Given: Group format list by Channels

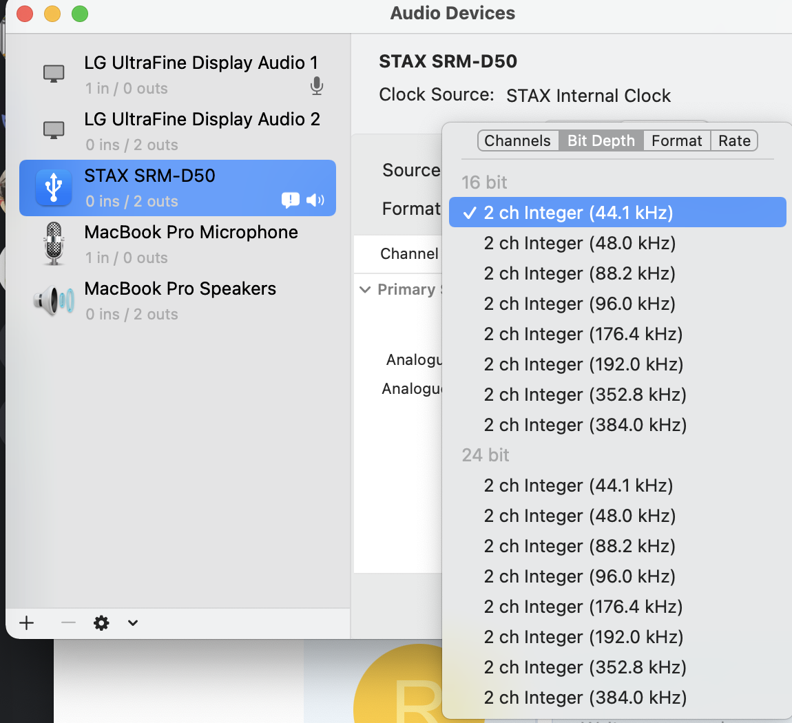Looking at the screenshot, I should [x=518, y=141].
